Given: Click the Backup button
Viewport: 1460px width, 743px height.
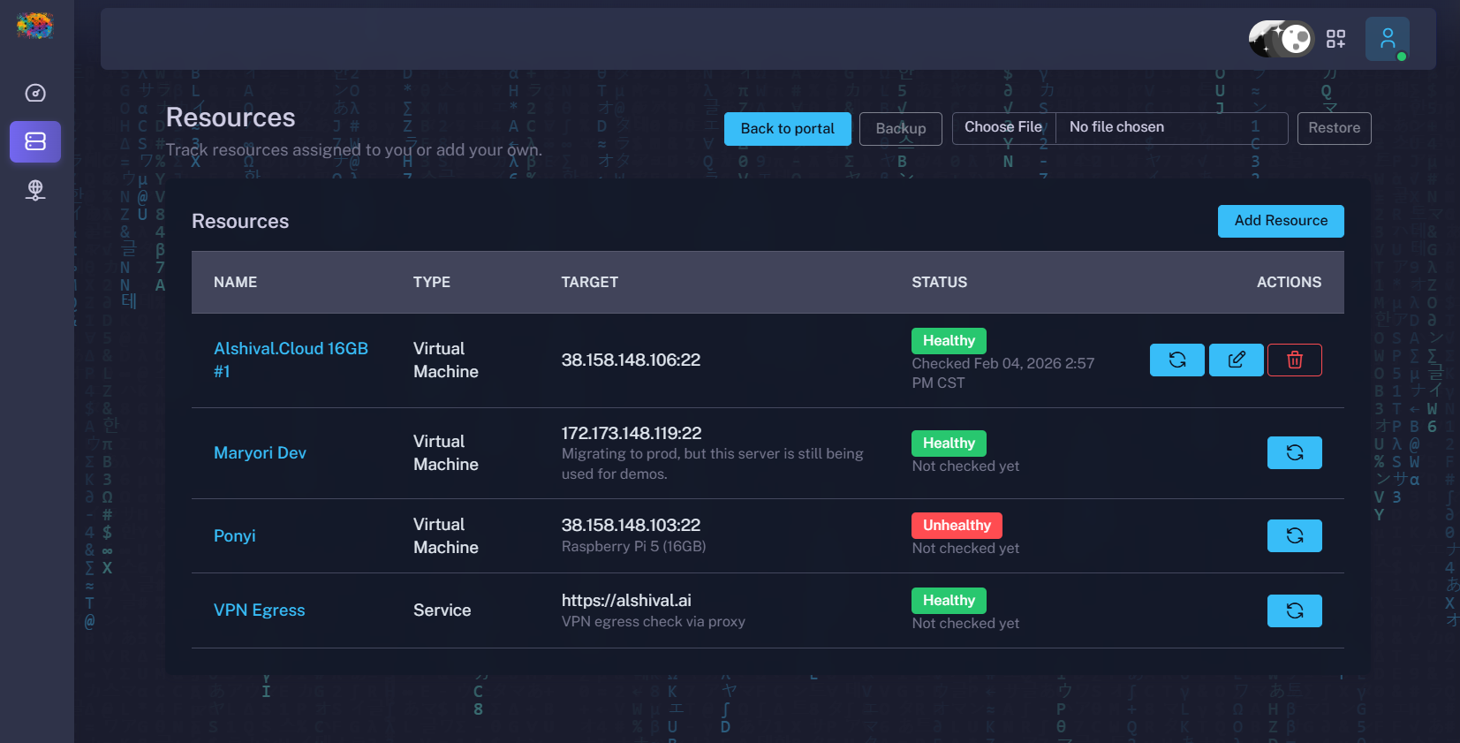Looking at the screenshot, I should 900,129.
